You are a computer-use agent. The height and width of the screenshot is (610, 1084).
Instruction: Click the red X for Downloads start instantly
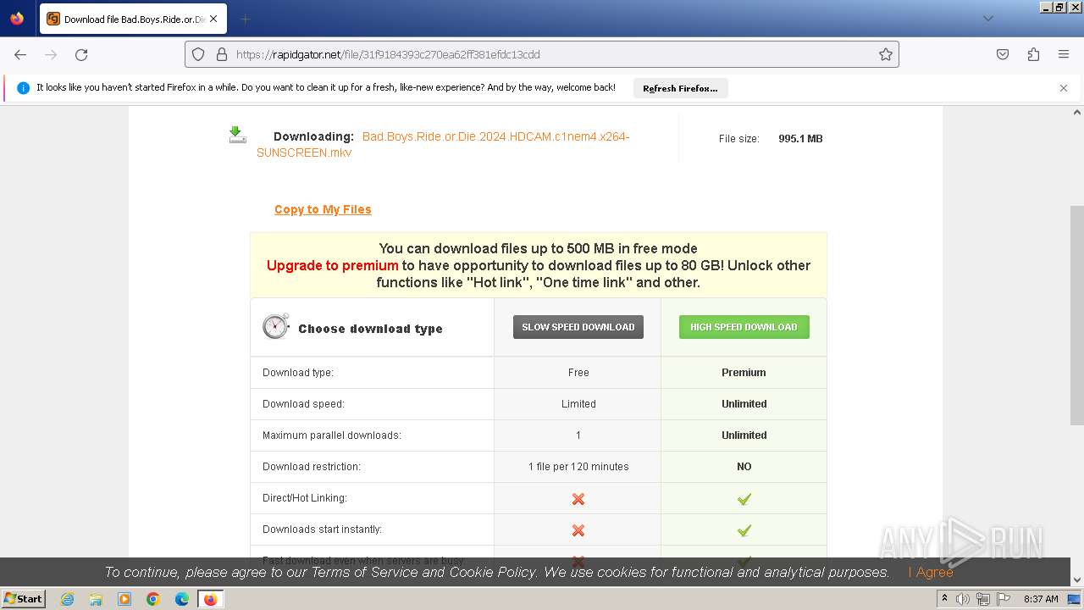pyautogui.click(x=578, y=530)
